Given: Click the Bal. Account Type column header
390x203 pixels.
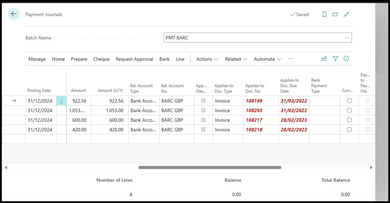Looking at the screenshot, I should (x=141, y=88).
